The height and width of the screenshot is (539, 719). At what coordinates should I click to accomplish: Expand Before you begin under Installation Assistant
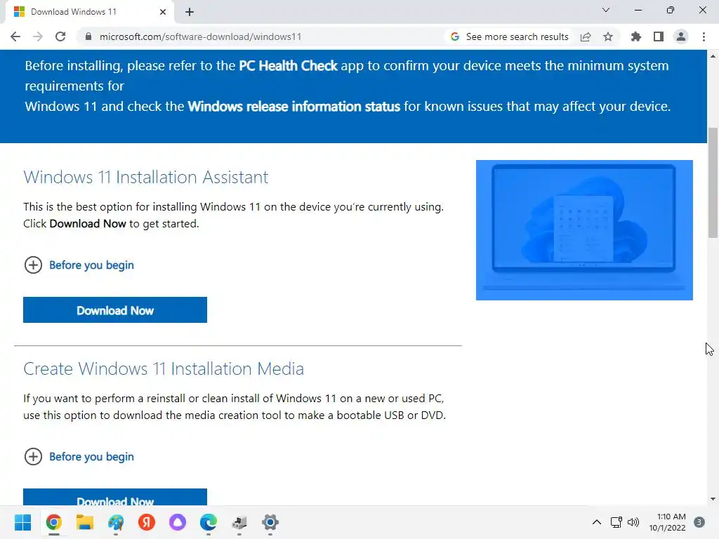pyautogui.click(x=79, y=265)
